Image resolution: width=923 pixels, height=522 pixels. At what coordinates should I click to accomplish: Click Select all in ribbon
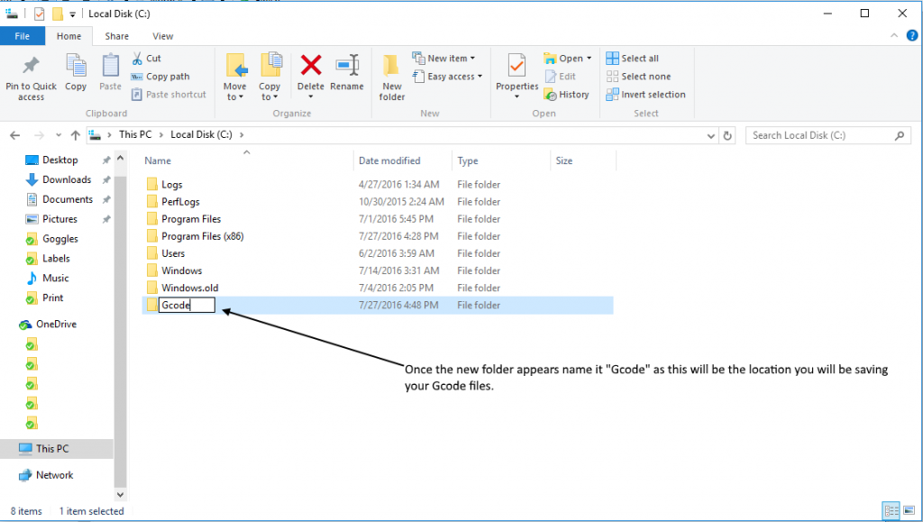(x=632, y=59)
